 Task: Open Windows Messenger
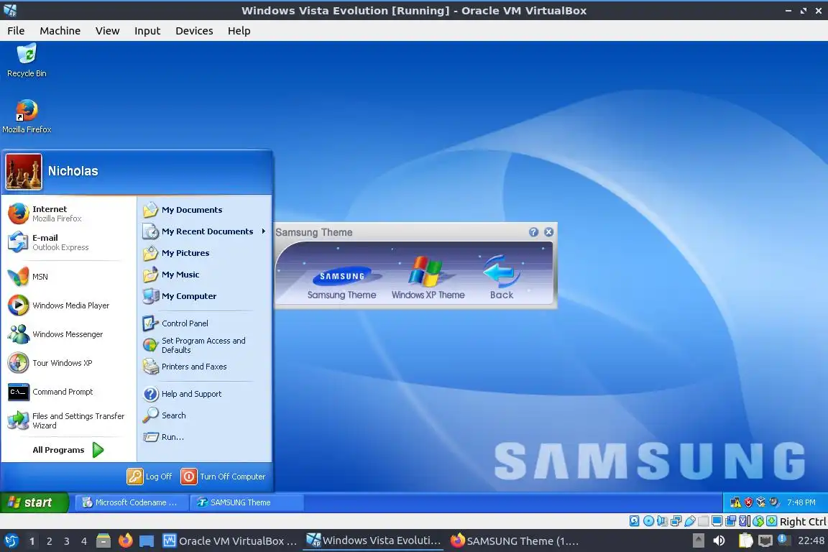tap(69, 333)
